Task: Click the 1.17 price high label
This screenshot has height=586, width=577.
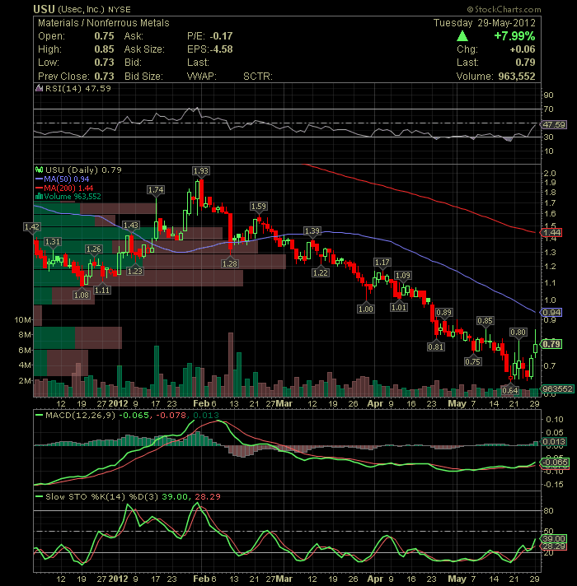Action: click(x=382, y=263)
